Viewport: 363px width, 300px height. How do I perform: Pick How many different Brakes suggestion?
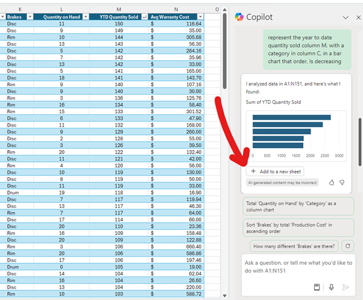coord(294,246)
